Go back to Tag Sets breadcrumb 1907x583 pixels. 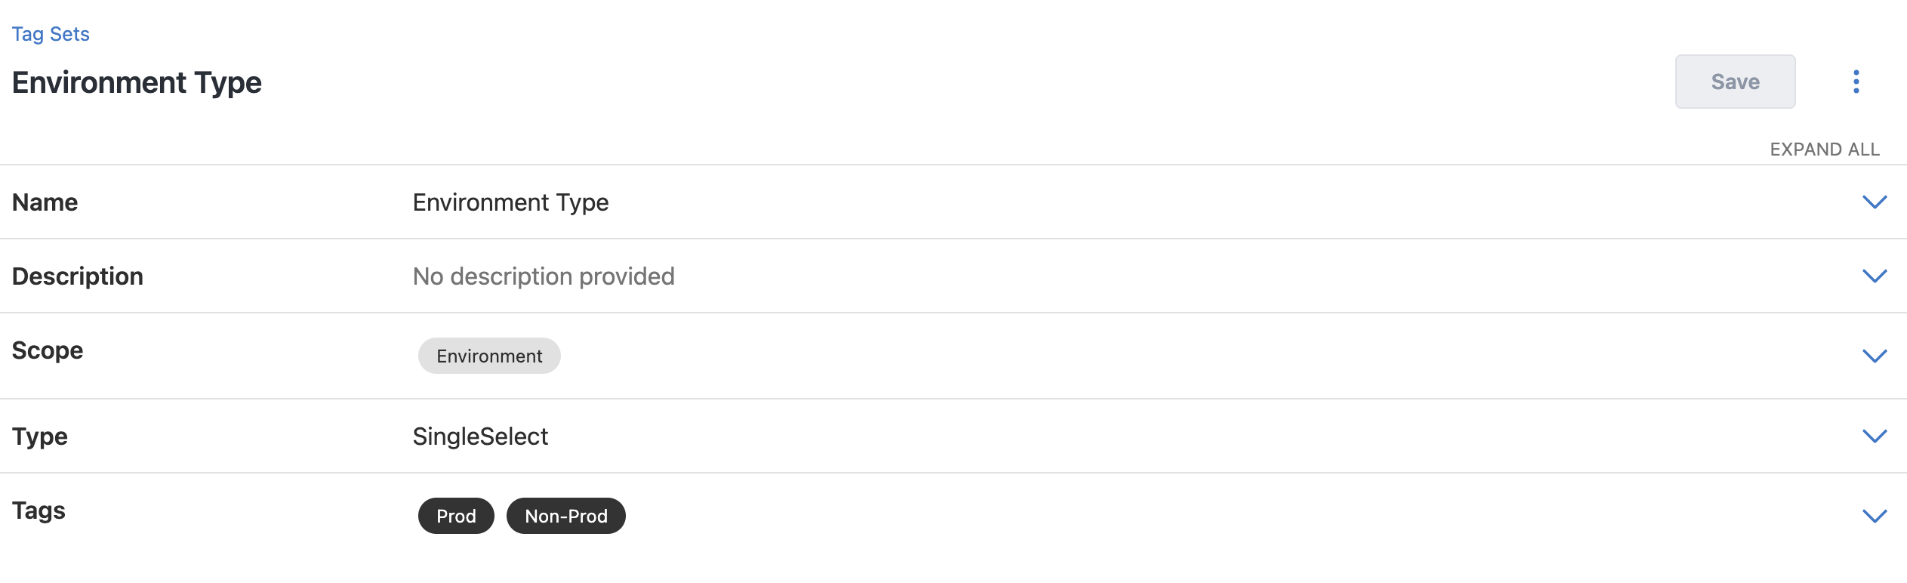click(51, 34)
